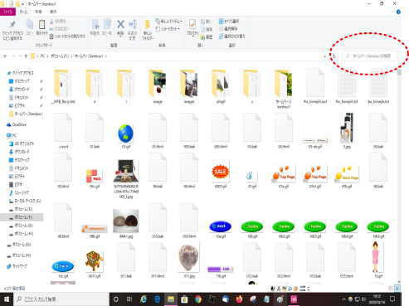Screen dimensions: 409x306
Task: Switch to large icons view toggle
Action: 397,289
